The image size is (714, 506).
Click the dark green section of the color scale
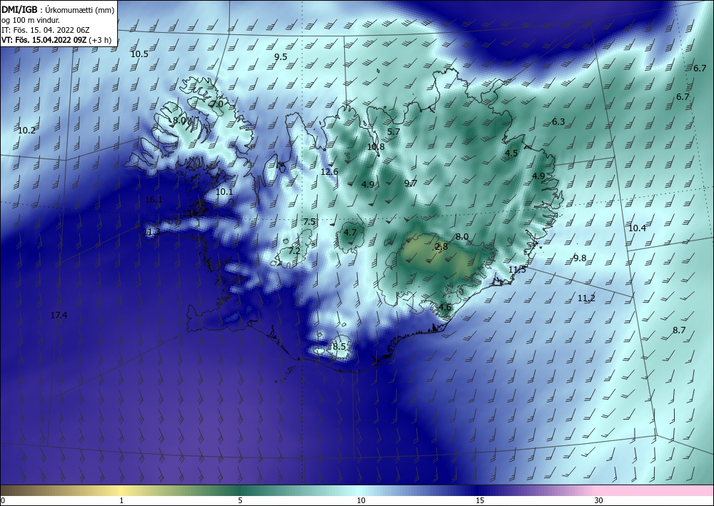tap(240, 490)
